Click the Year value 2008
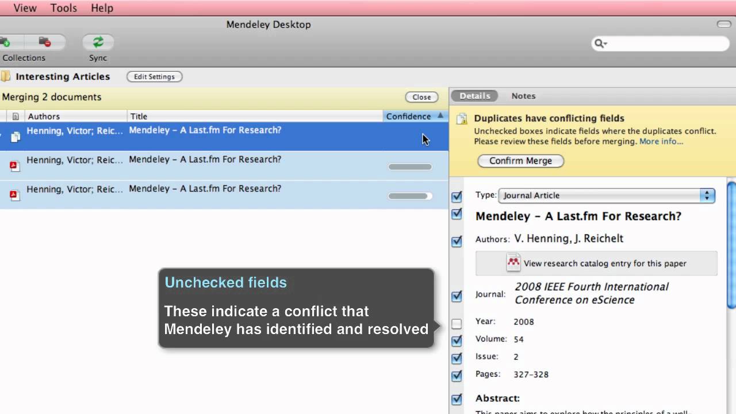Screen dimensions: 736x414 tap(524, 322)
